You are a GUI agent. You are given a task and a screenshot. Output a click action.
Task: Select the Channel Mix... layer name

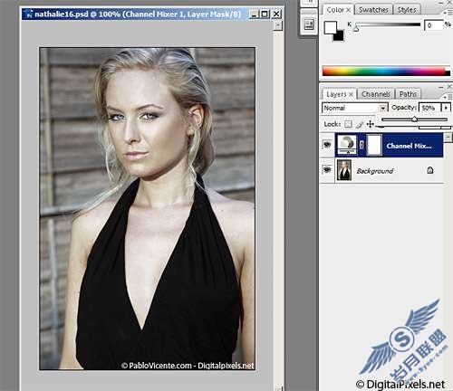click(x=410, y=146)
